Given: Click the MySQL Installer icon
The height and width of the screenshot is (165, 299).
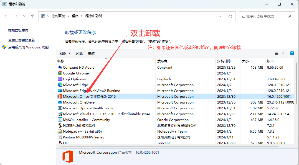Looking at the screenshot, I should point(60,120).
